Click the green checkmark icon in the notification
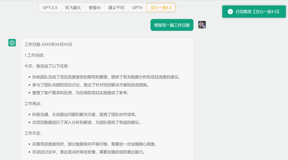Viewport: 288px width, 160px height. (x=230, y=11)
